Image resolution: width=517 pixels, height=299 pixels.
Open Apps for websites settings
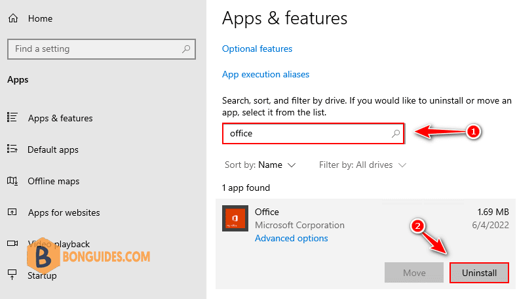click(64, 212)
